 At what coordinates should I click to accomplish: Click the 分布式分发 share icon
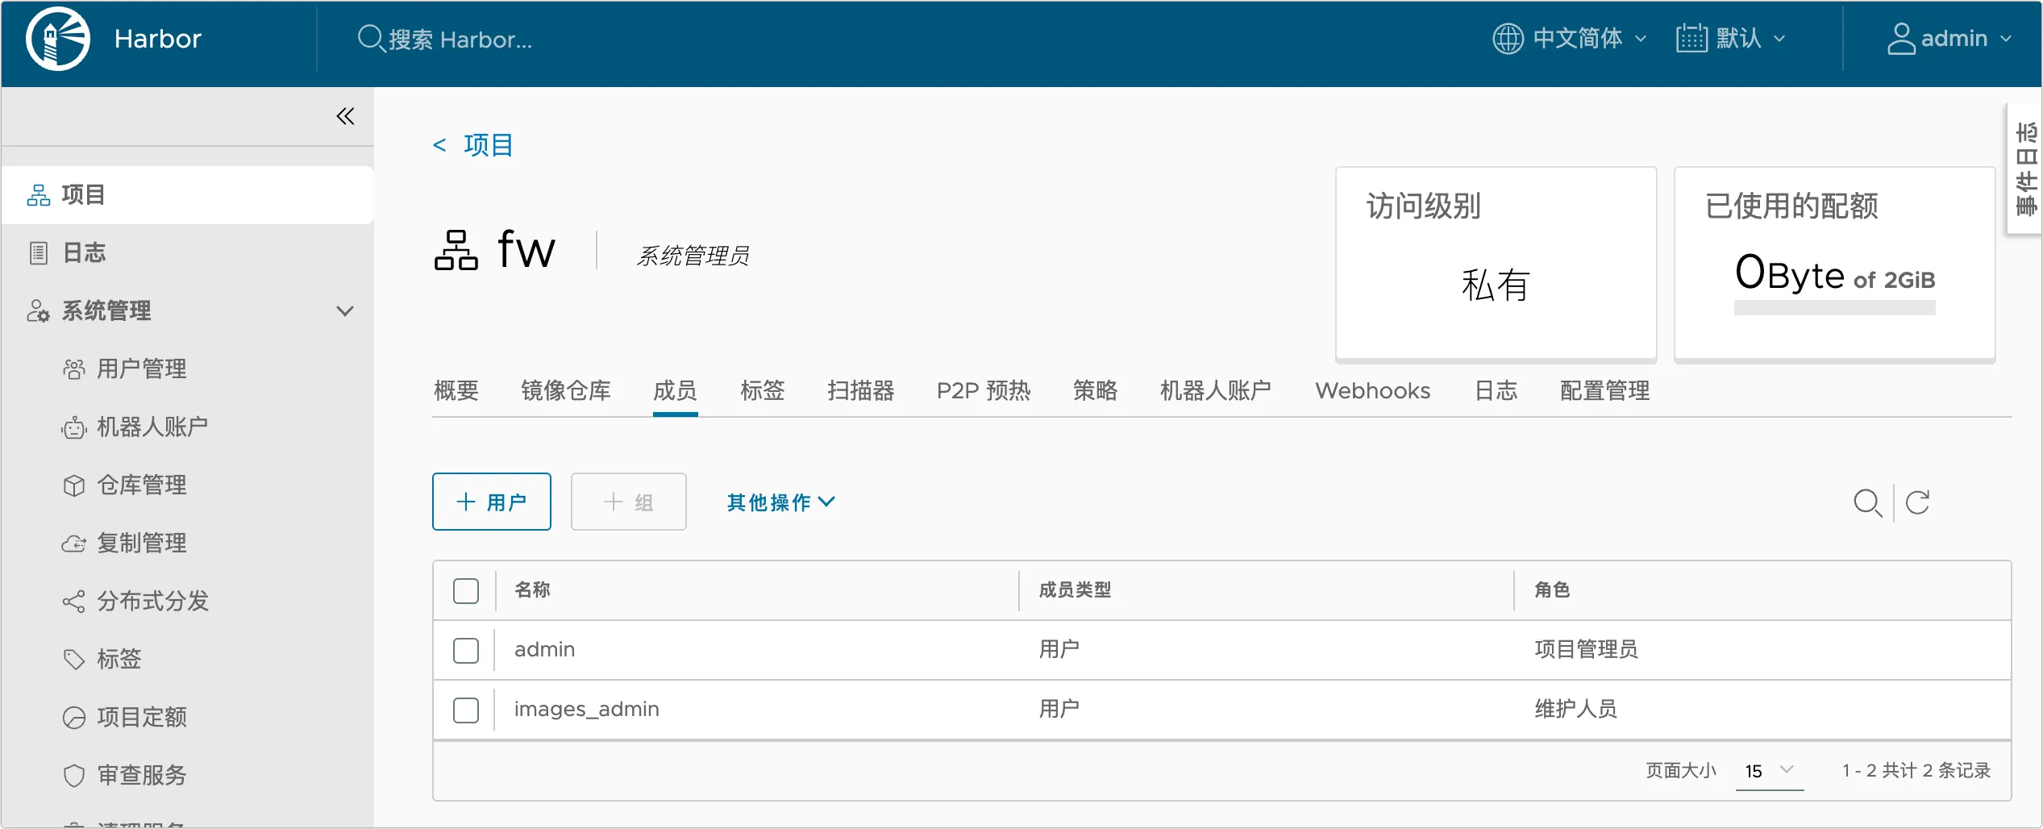click(74, 602)
